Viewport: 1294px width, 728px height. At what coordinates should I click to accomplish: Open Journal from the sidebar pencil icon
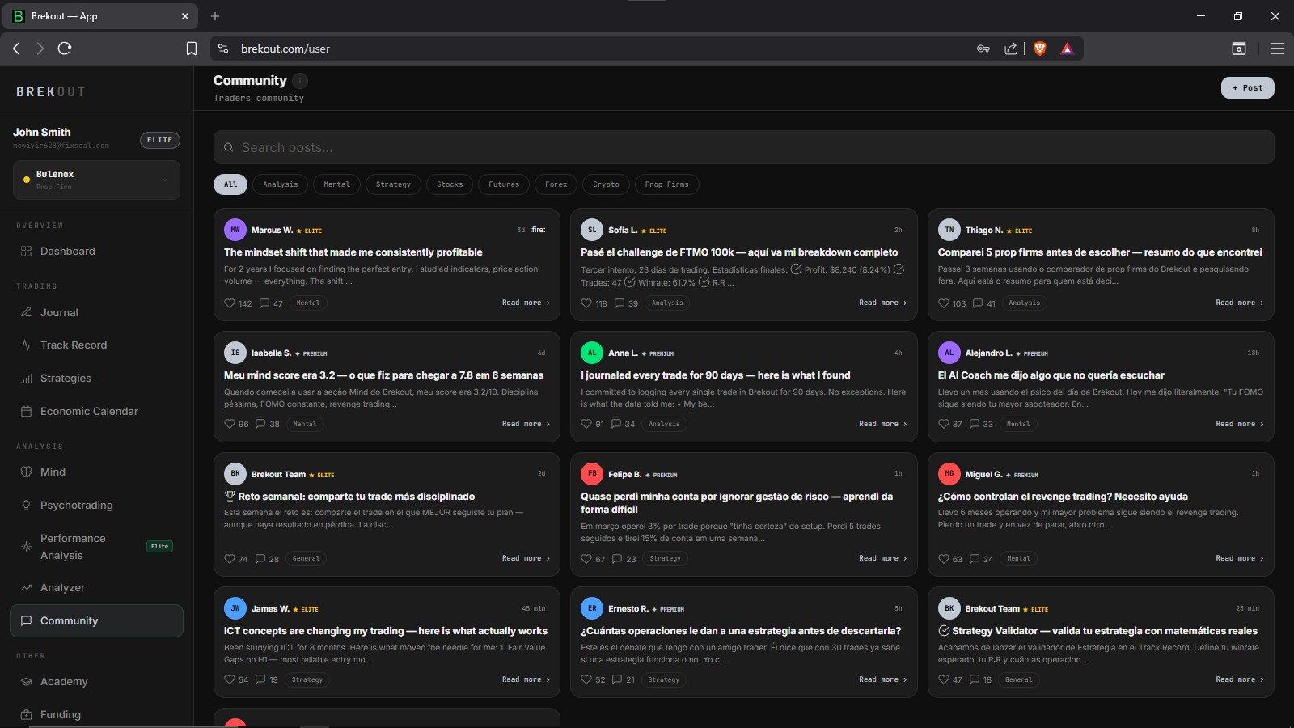[x=26, y=312]
